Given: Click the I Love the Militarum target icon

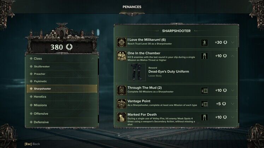Looking at the screenshot, I should 122,42.
